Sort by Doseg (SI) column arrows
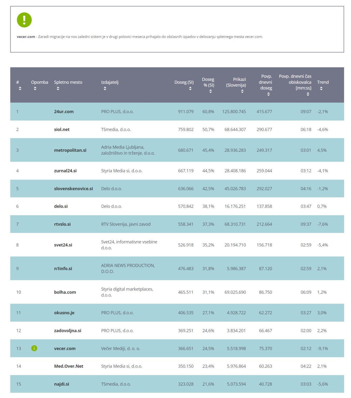351x398 pixels. (190, 89)
